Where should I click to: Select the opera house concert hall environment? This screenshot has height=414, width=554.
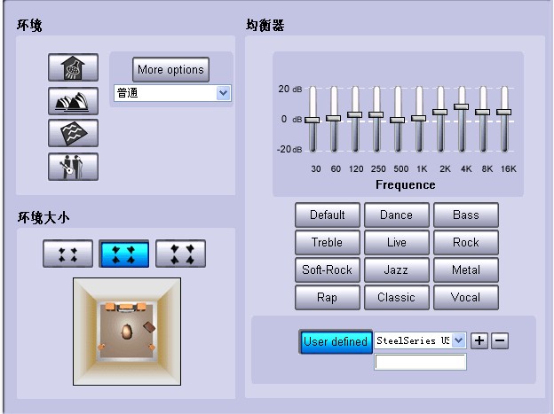pos(73,101)
